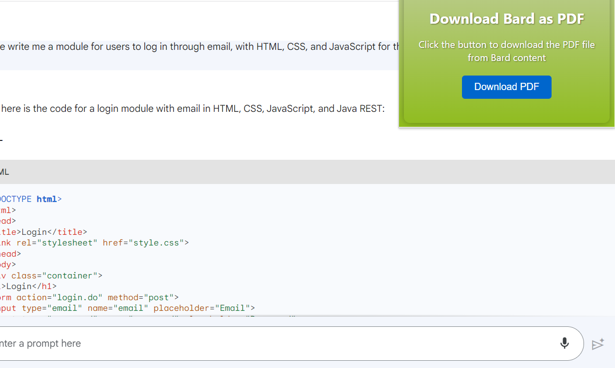Click the code block language header bar
615x368 pixels.
307,172
